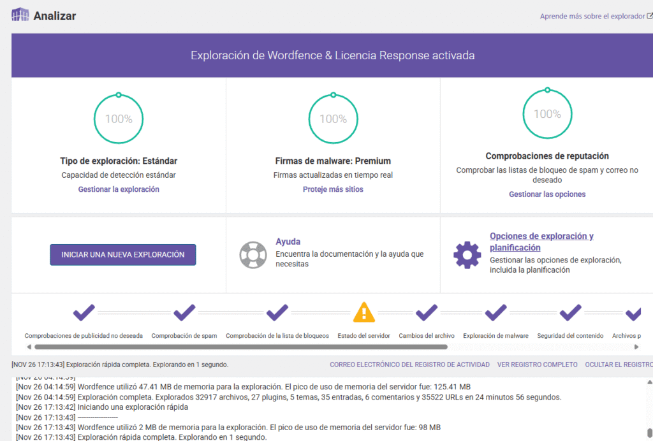Click the Seguridad del contenido checkmark icon
The image size is (653, 441).
pos(570,312)
